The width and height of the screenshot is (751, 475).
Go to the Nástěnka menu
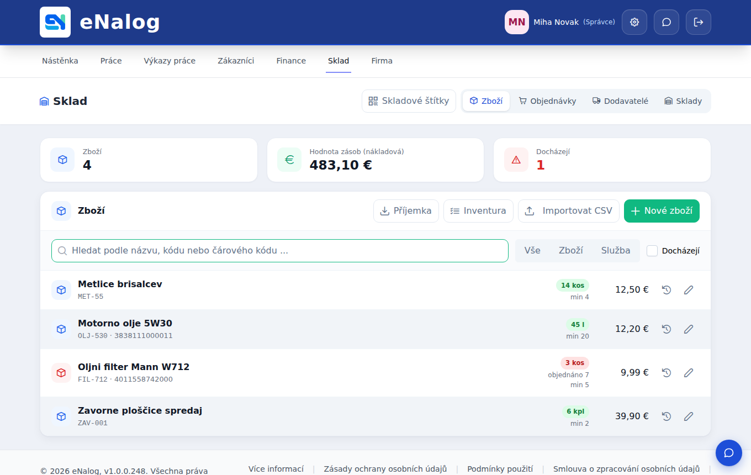coord(60,61)
